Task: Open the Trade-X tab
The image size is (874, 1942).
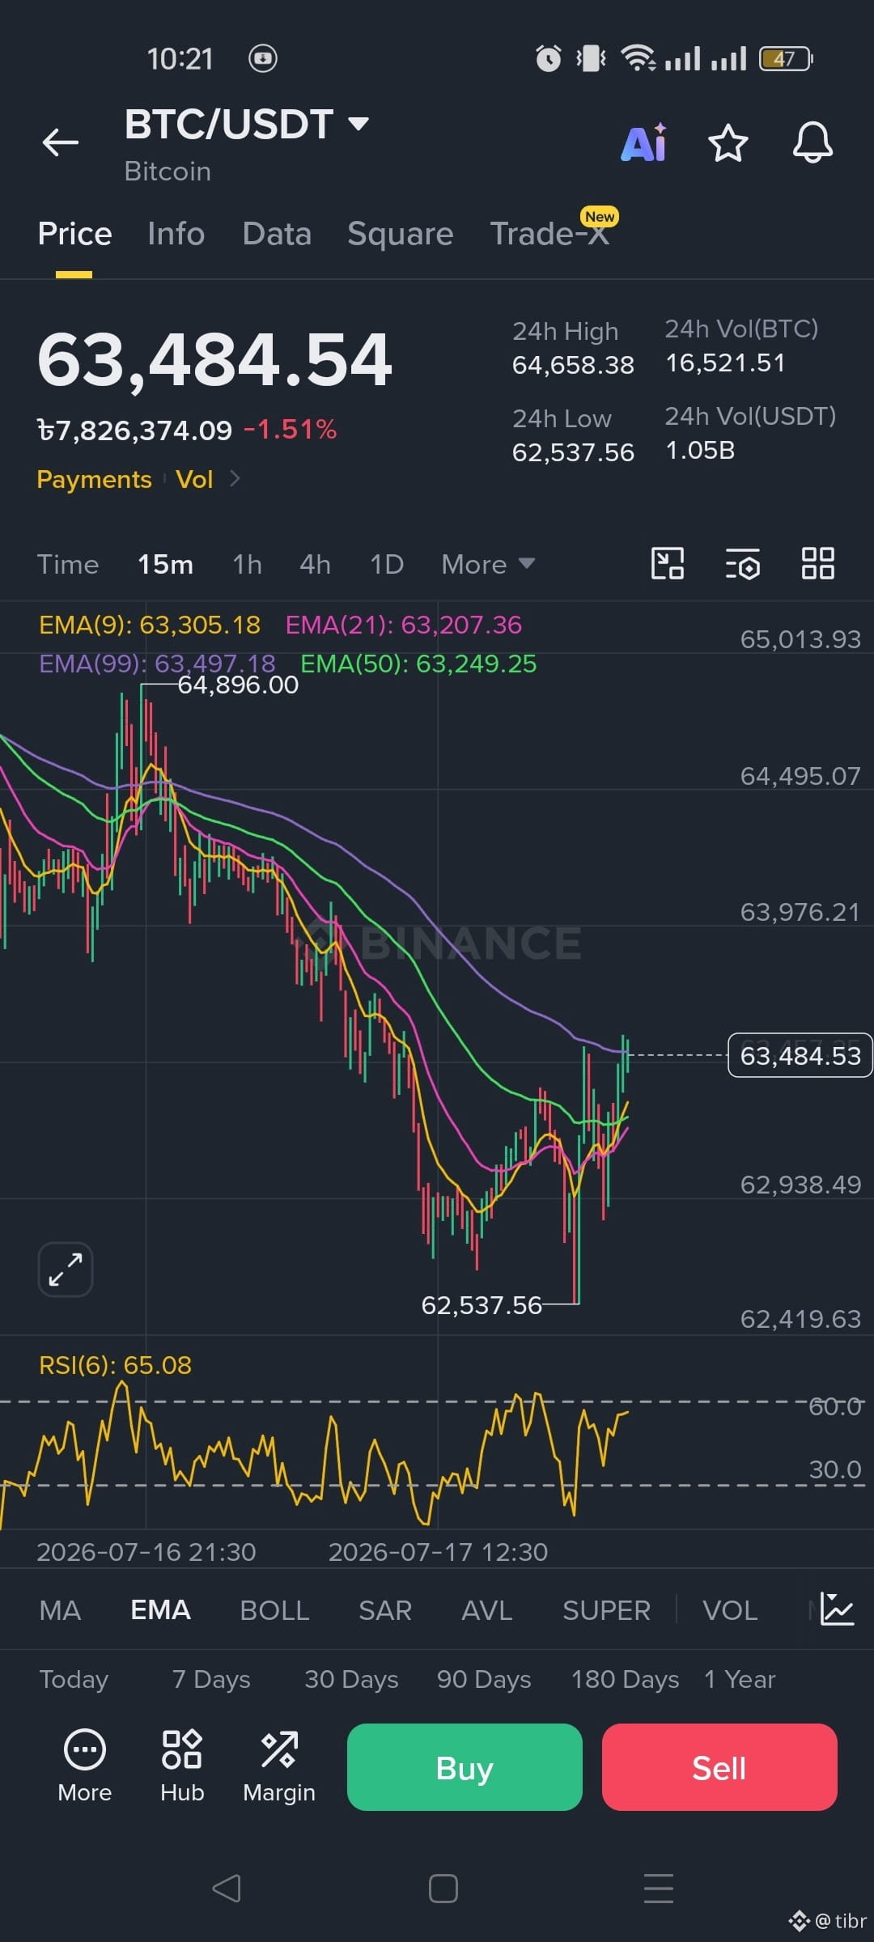Action: tap(550, 234)
